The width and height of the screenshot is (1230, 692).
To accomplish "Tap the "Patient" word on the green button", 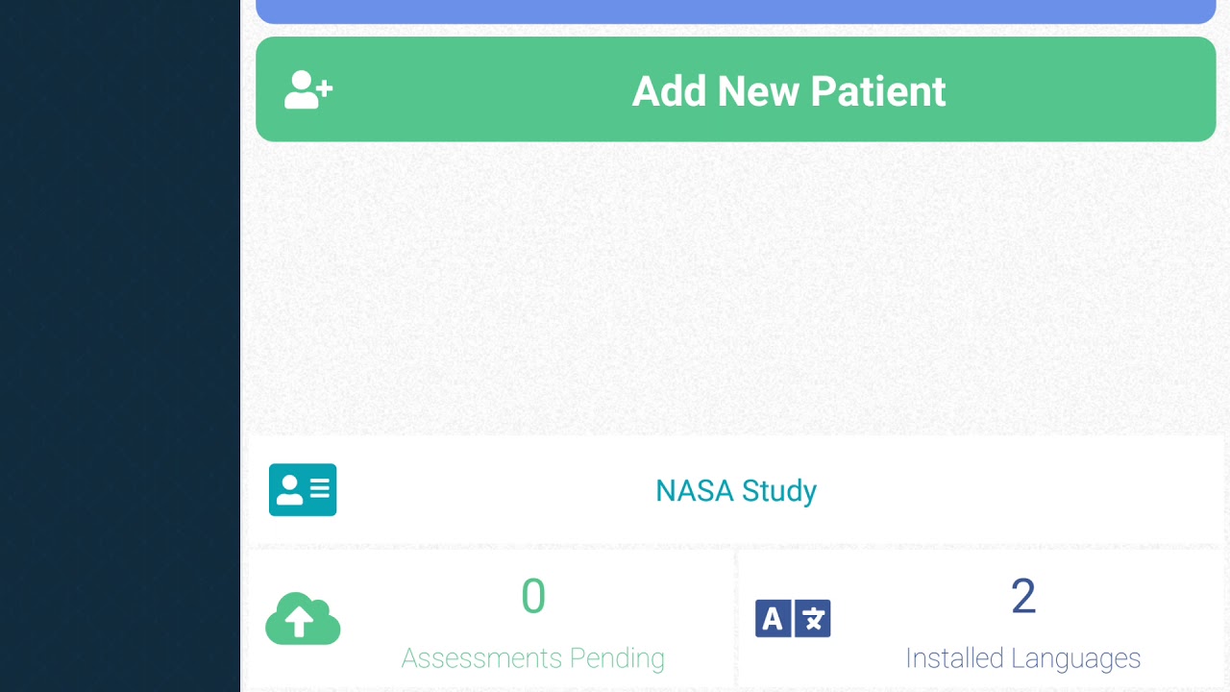I will [878, 91].
